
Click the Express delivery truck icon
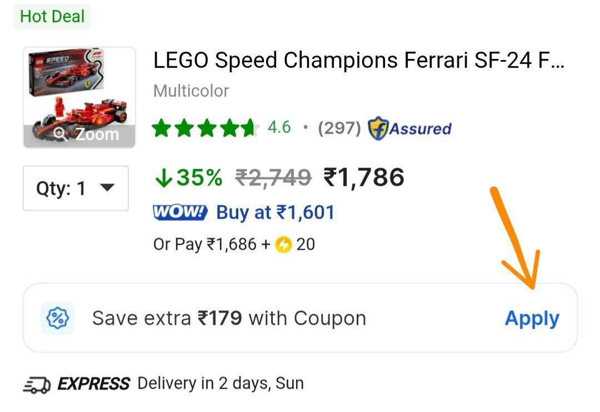point(37,384)
